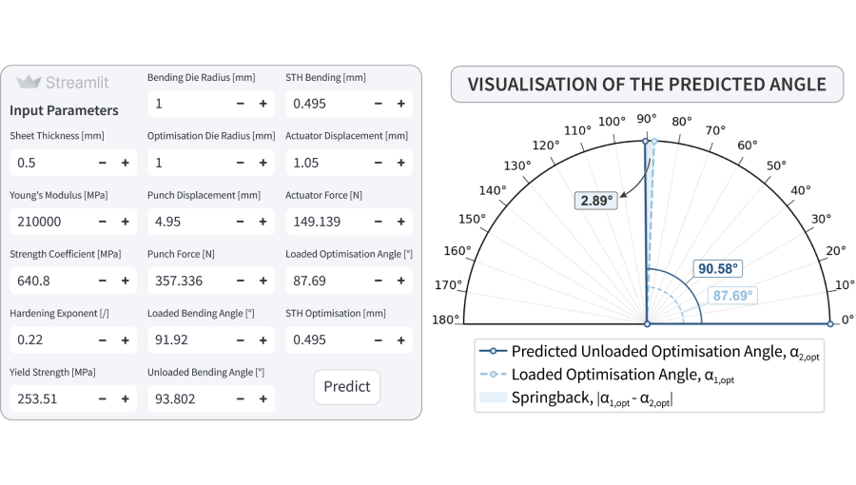Increase Punch Force using plus icon
856x485 pixels.
(263, 281)
